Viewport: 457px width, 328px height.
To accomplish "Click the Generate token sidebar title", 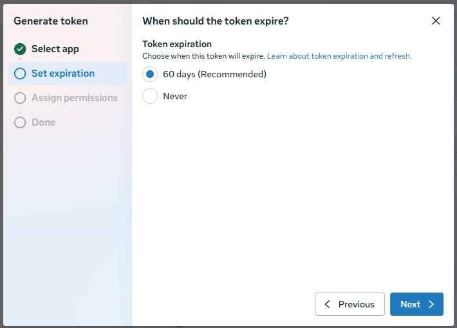I will (51, 21).
